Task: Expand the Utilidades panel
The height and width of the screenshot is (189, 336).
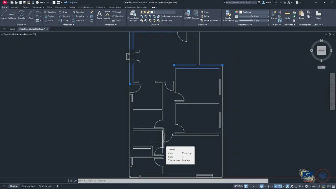Action: [x=289, y=25]
